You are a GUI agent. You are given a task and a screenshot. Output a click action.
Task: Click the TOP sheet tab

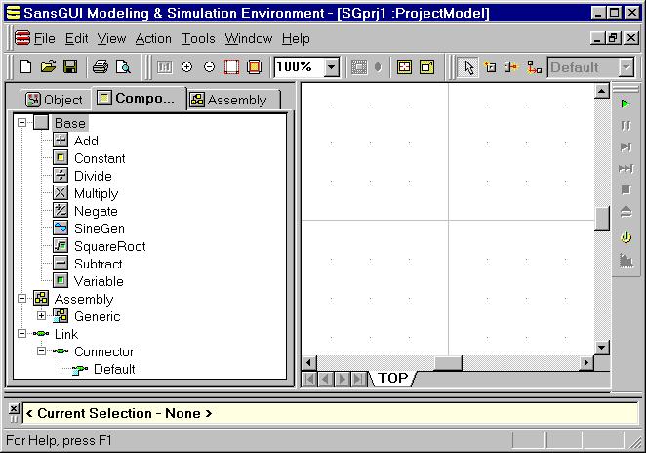coord(392,378)
